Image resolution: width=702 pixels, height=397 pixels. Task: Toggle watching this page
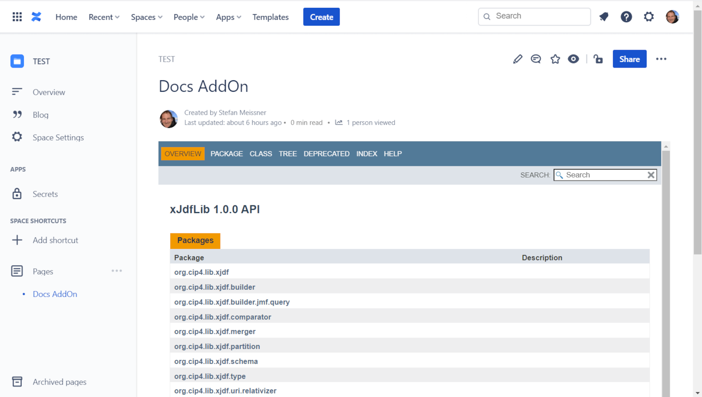point(573,59)
